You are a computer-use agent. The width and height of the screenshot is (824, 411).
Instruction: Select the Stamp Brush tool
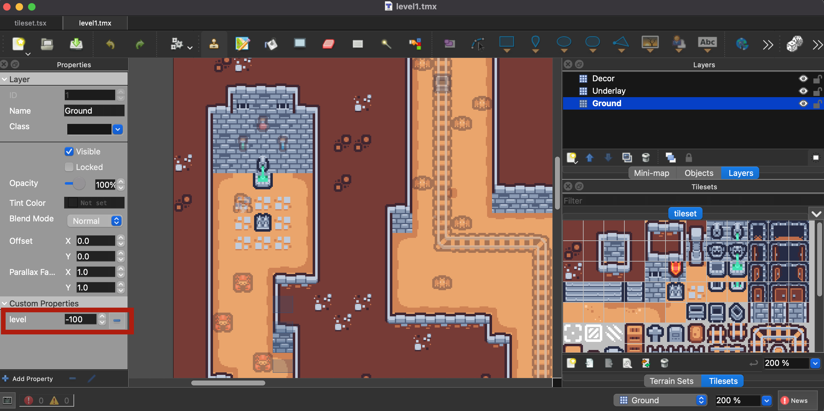214,44
